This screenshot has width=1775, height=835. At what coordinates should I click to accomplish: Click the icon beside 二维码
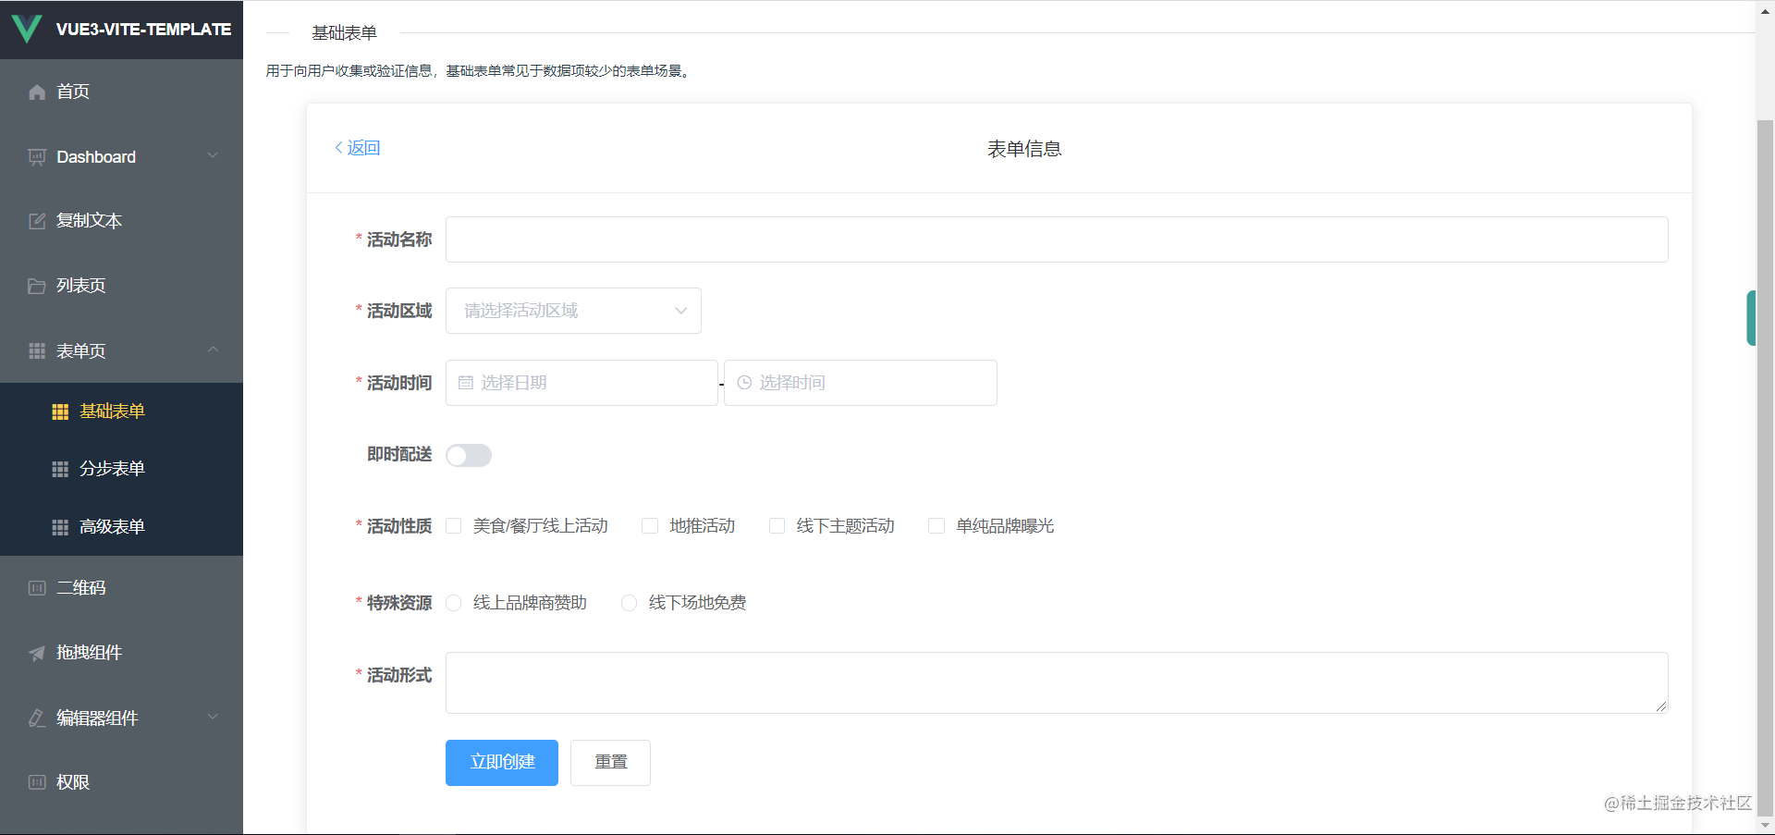(x=37, y=588)
